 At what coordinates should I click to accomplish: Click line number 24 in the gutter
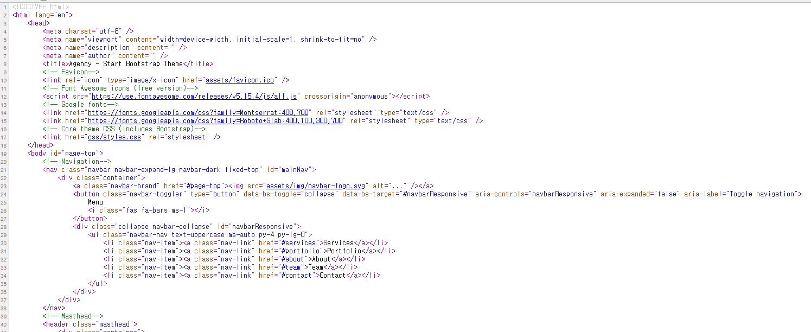[4, 194]
